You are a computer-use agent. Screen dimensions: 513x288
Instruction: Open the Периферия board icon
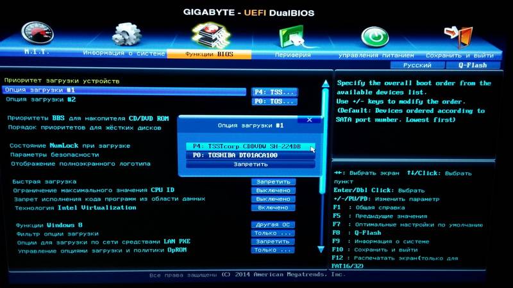point(292,36)
